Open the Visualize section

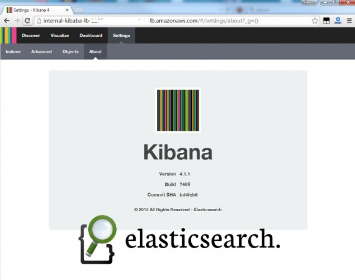(x=60, y=35)
